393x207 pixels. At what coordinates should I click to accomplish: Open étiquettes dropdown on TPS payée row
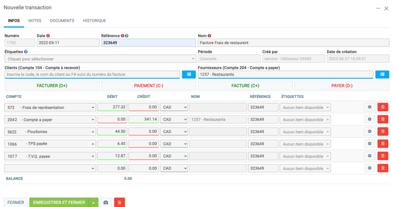coord(305,144)
